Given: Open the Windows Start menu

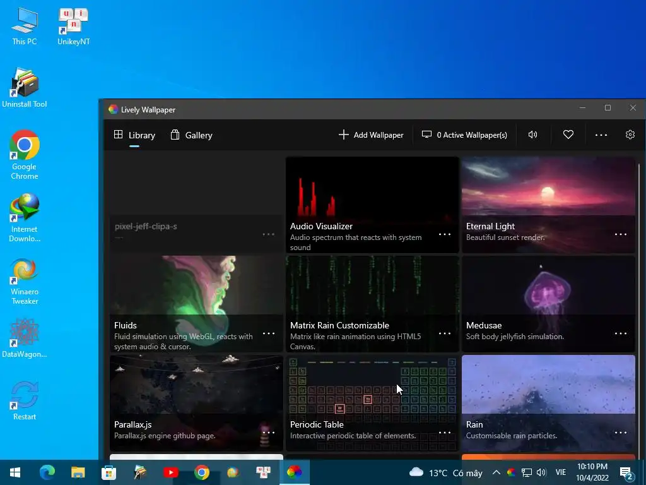Looking at the screenshot, I should [x=15, y=472].
